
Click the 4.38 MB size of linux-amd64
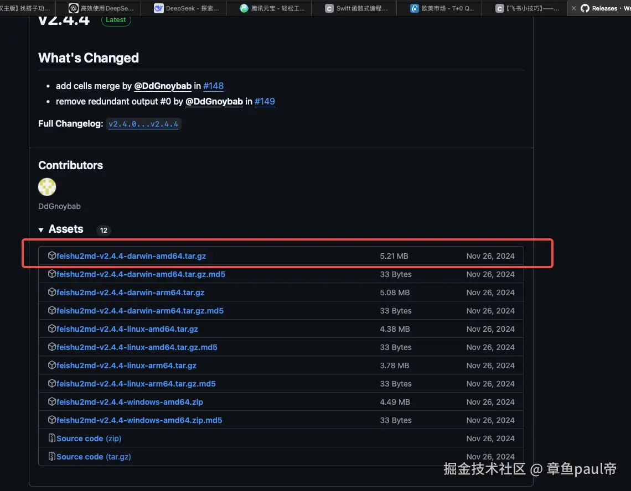(395, 329)
